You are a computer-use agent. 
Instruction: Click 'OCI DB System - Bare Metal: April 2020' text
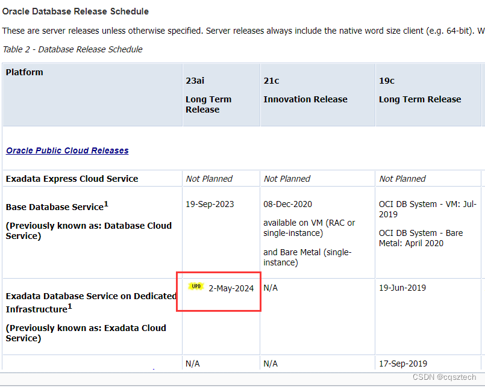pos(421,238)
